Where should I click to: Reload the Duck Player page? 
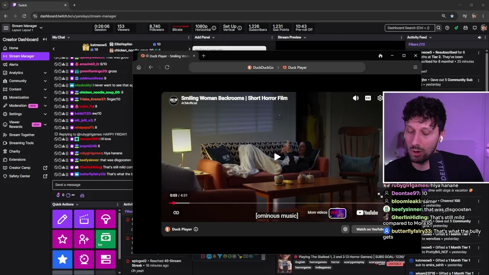click(167, 67)
